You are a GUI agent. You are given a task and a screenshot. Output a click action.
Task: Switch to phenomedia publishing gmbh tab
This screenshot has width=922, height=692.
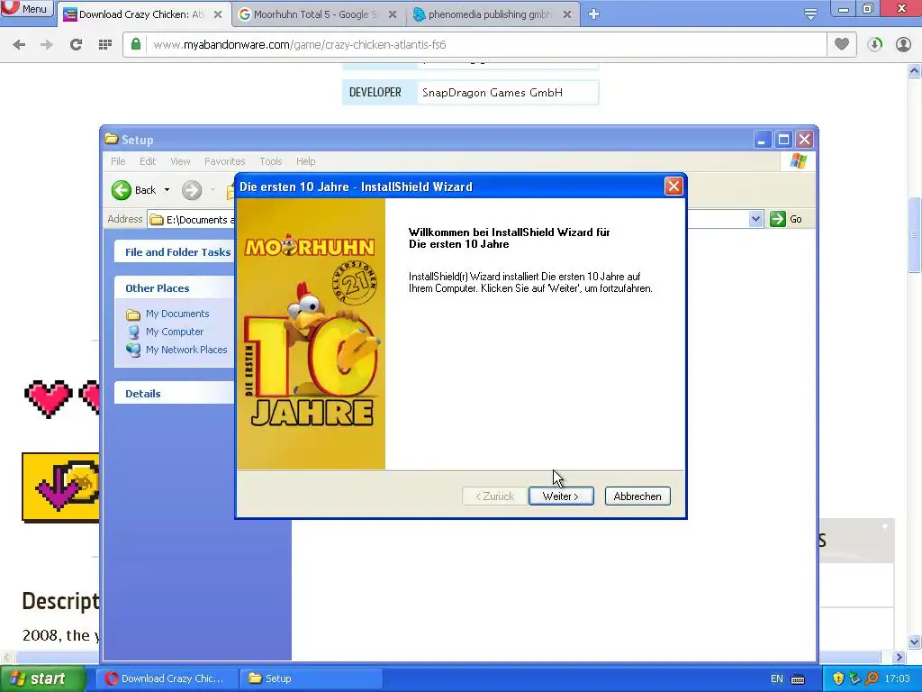[x=489, y=14]
